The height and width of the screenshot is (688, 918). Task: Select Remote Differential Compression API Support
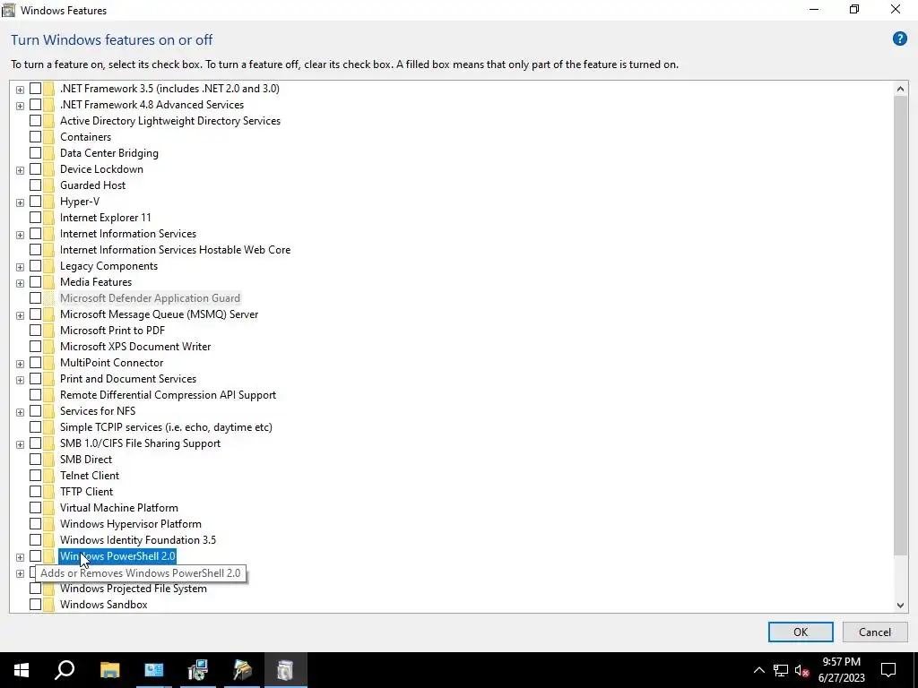[x=168, y=395]
